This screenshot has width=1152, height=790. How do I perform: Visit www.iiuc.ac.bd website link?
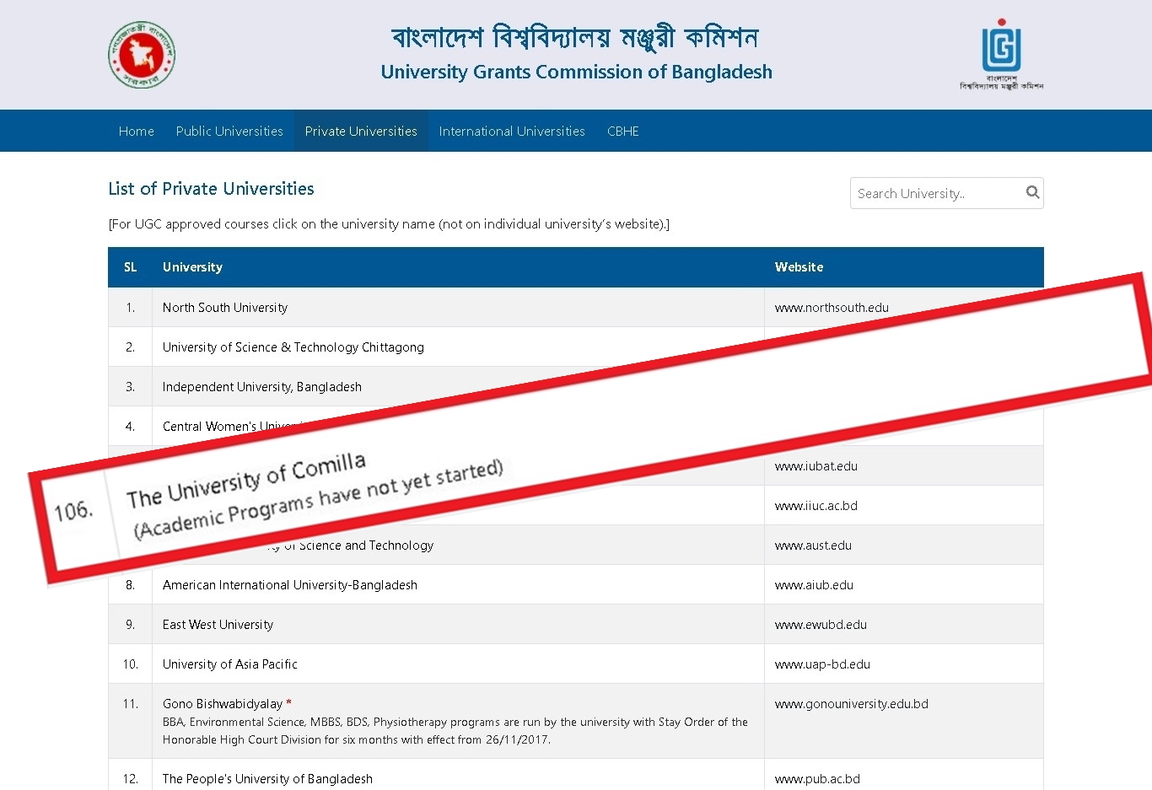pyautogui.click(x=816, y=506)
